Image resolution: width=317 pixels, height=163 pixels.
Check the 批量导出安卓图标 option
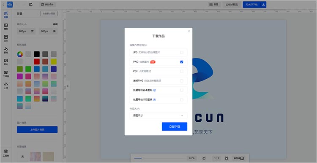click(182, 90)
